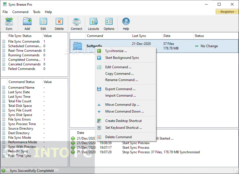Screen dimensions: 239x174
Task: Select Move Command Up entry
Action: 122,105
